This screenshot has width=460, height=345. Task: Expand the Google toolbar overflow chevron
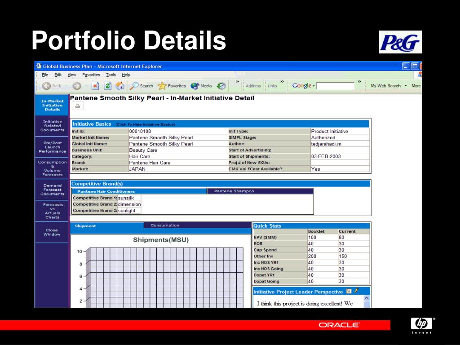tap(359, 82)
